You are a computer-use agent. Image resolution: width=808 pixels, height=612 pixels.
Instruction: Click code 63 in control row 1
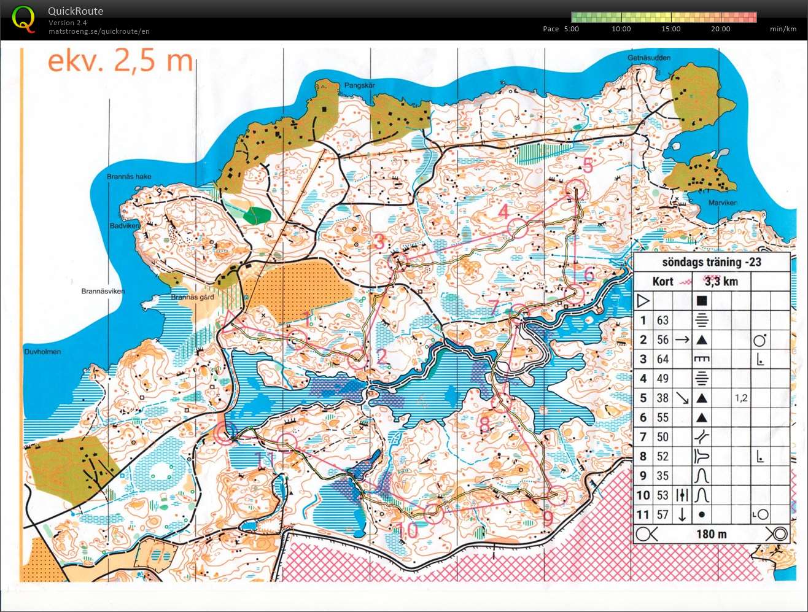coord(662,320)
